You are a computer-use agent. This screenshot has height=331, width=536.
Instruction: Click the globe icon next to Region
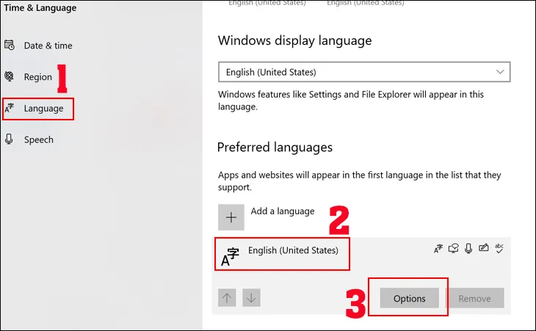coord(9,77)
